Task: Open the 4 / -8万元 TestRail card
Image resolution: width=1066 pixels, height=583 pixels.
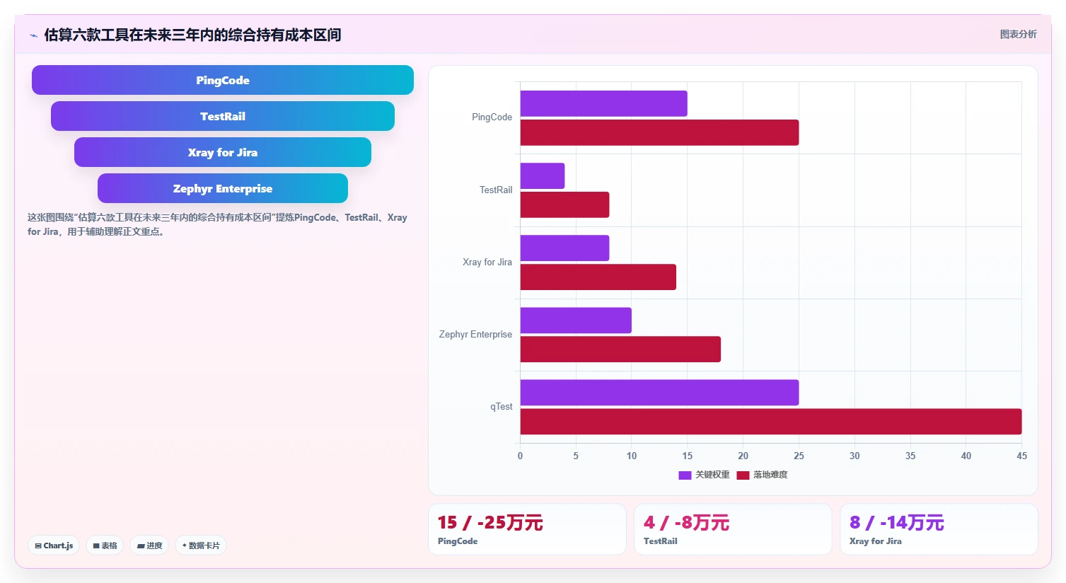Action: click(733, 529)
